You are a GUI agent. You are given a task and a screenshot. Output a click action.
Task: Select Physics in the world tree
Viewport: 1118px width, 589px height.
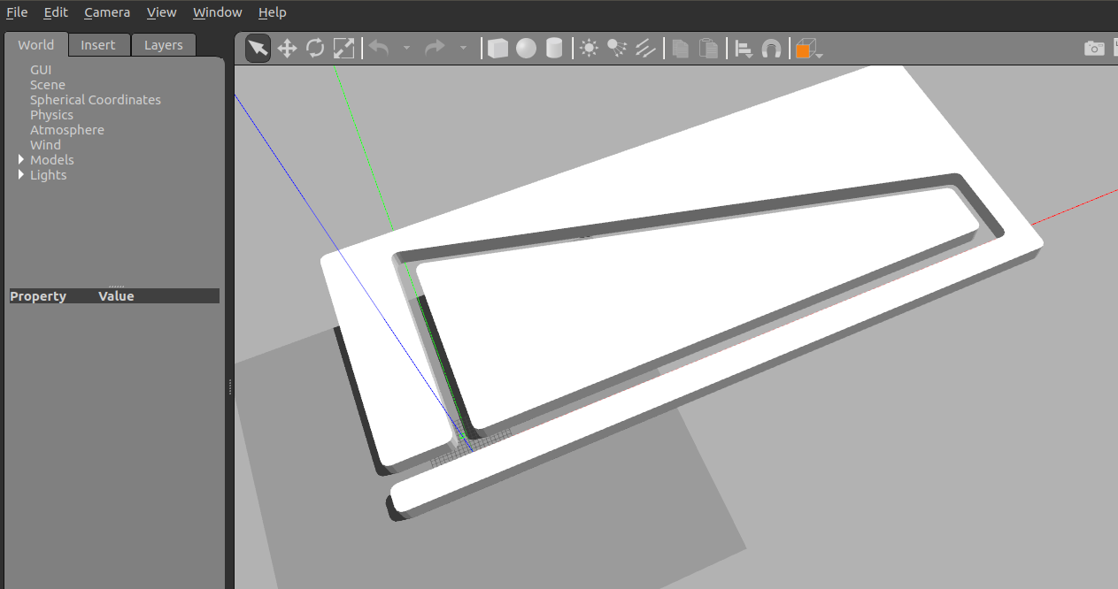pos(51,115)
